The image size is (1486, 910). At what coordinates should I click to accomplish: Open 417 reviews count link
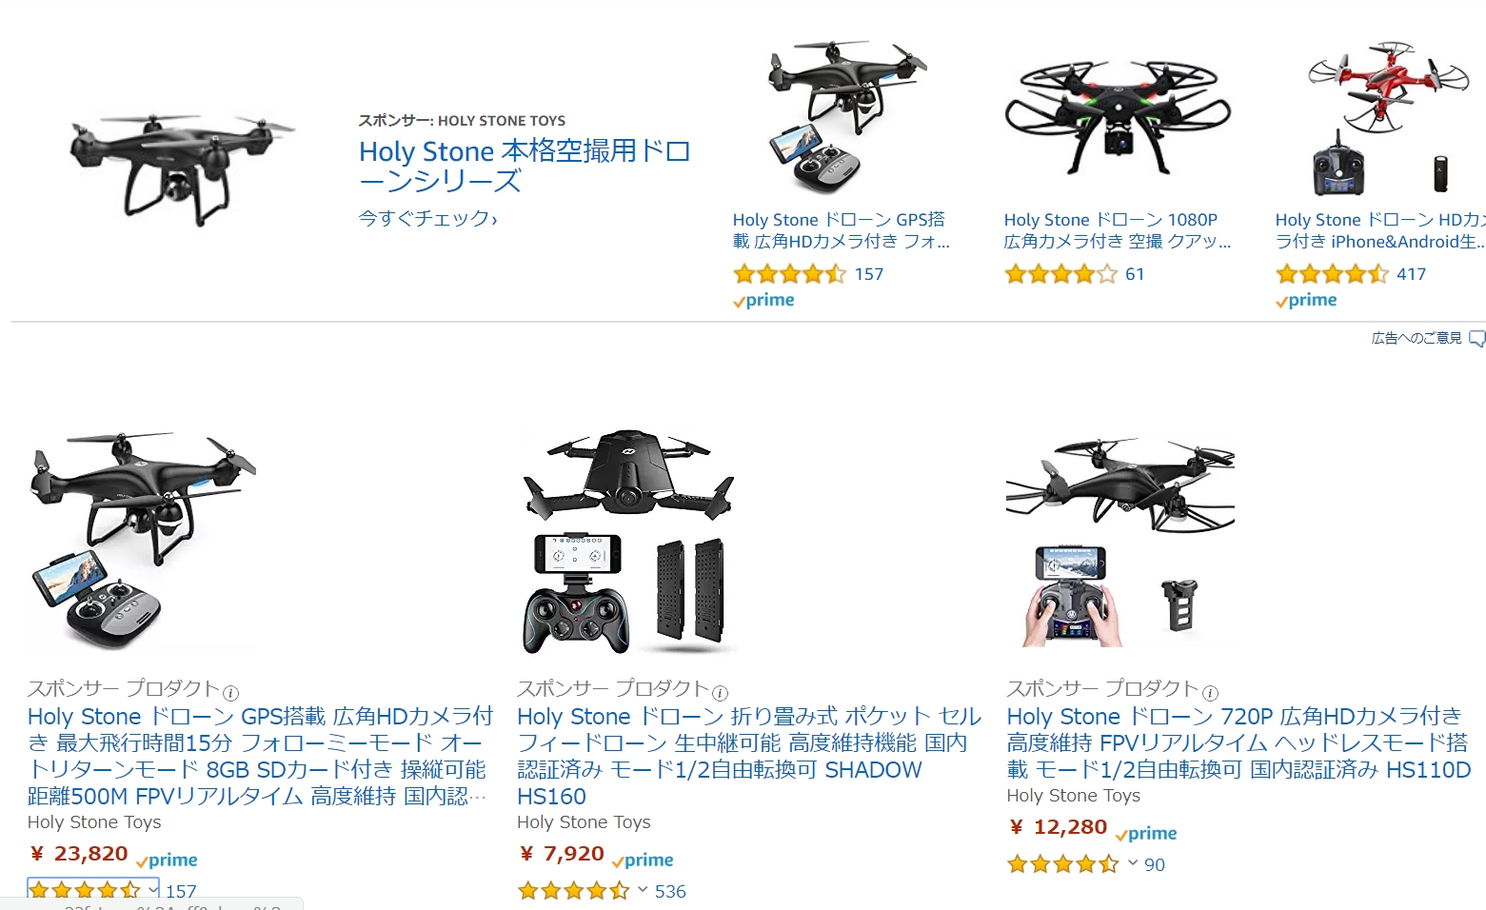(1411, 274)
